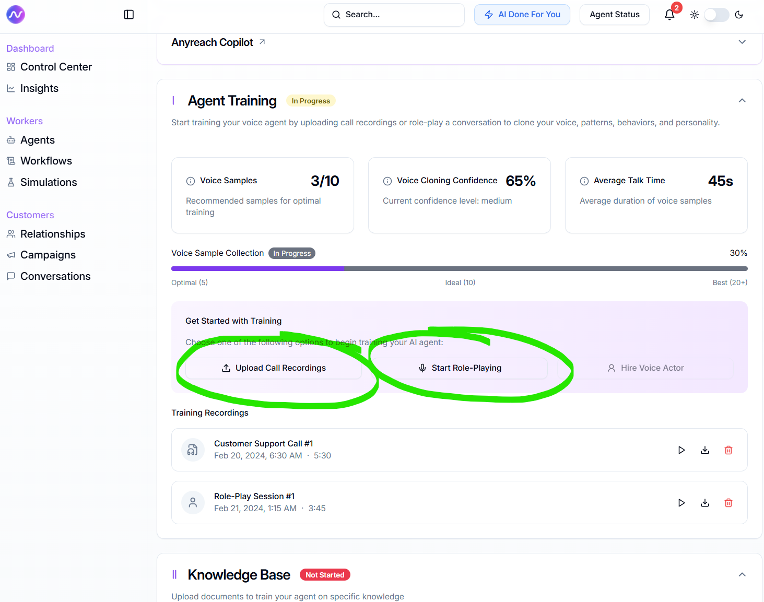This screenshot has width=764, height=602.
Task: Click the Voice Samples info icon
Action: point(191,181)
